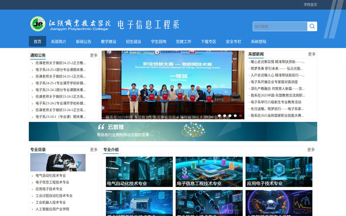
Task: Open the 下载专区 navigation menu
Action: point(208,41)
